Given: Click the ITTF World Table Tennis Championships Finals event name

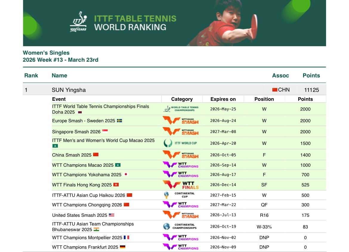Looking at the screenshot, I should [x=101, y=109].
